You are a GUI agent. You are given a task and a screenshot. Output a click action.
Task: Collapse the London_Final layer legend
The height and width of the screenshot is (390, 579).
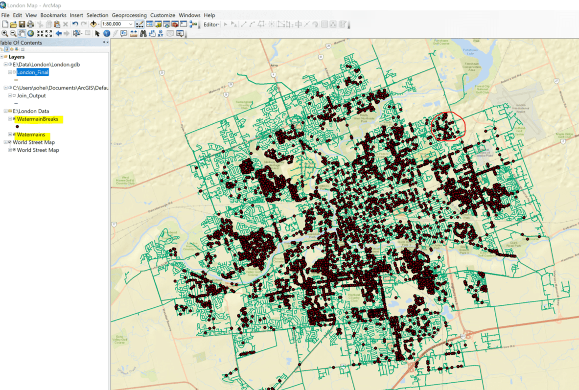tap(10, 72)
